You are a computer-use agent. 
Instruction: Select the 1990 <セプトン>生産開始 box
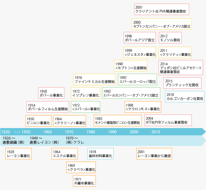(x=130, y=66)
